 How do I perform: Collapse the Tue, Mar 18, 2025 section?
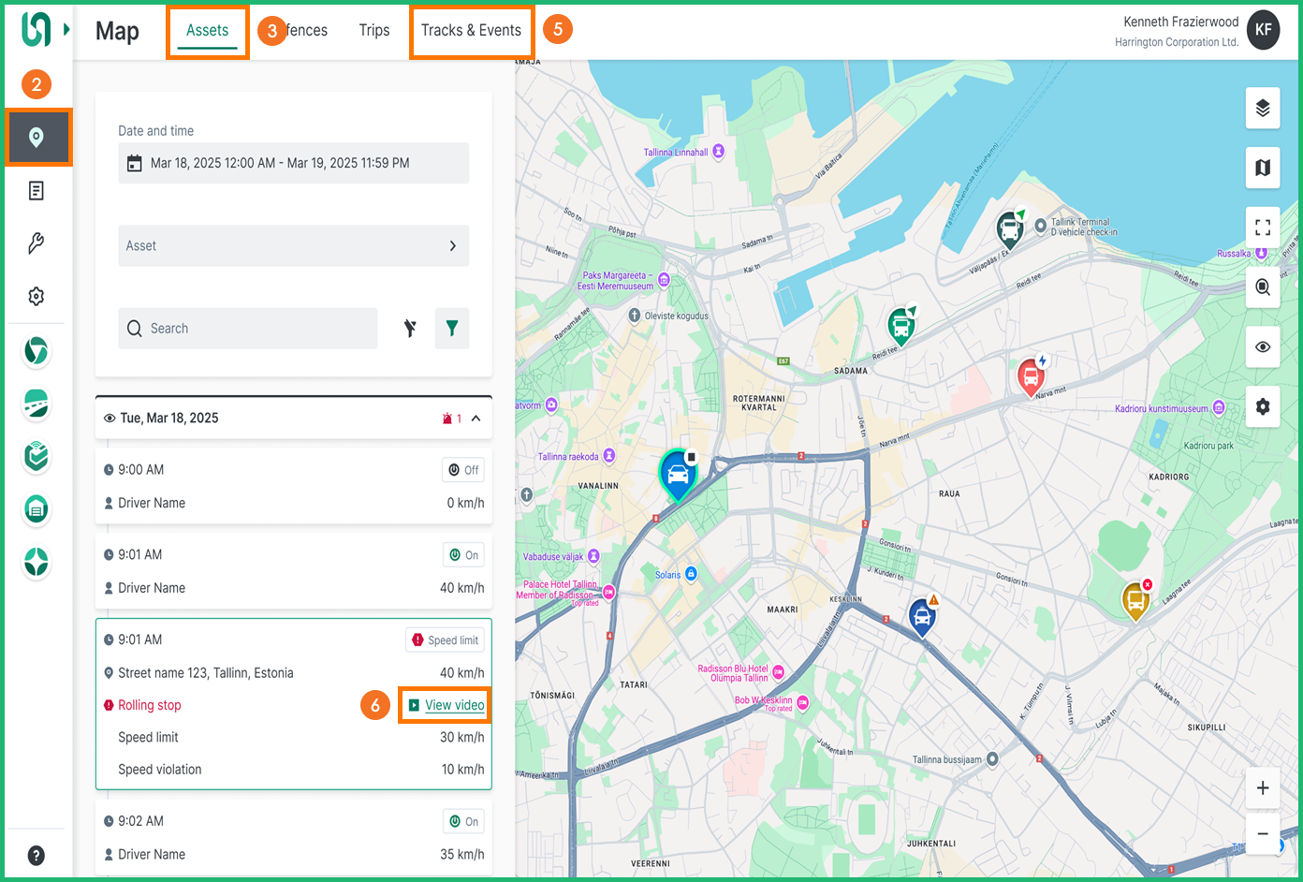coord(476,419)
